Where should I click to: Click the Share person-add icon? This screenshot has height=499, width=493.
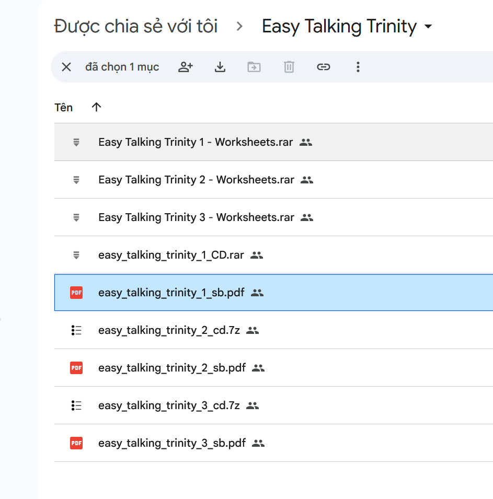[186, 67]
